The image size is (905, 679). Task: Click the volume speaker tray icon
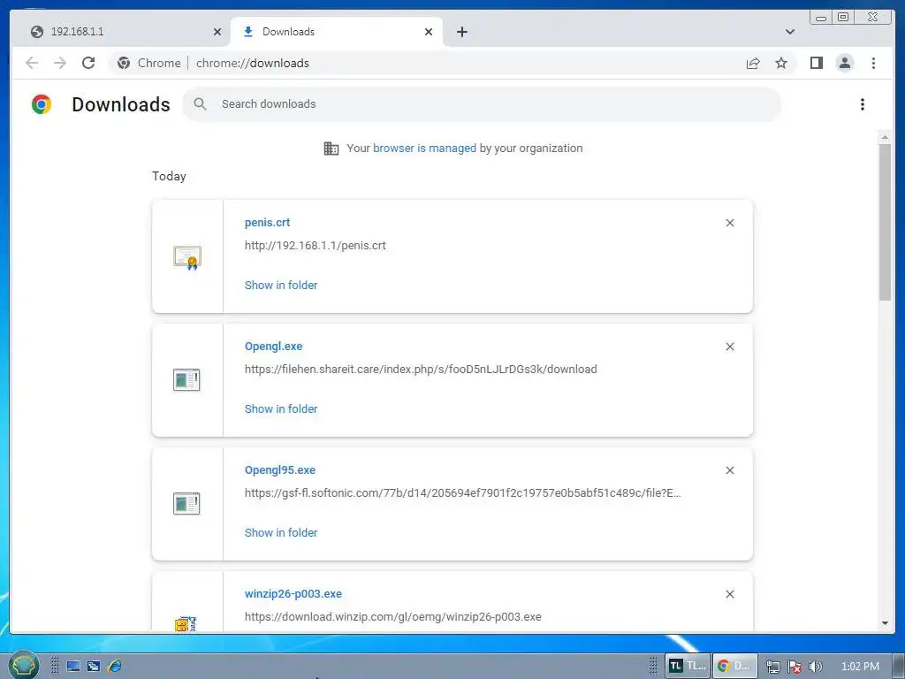click(815, 667)
